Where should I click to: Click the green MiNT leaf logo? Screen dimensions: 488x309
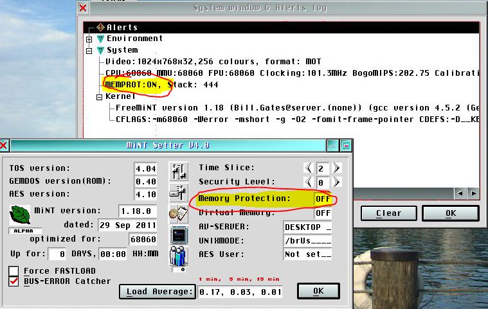coord(20,215)
